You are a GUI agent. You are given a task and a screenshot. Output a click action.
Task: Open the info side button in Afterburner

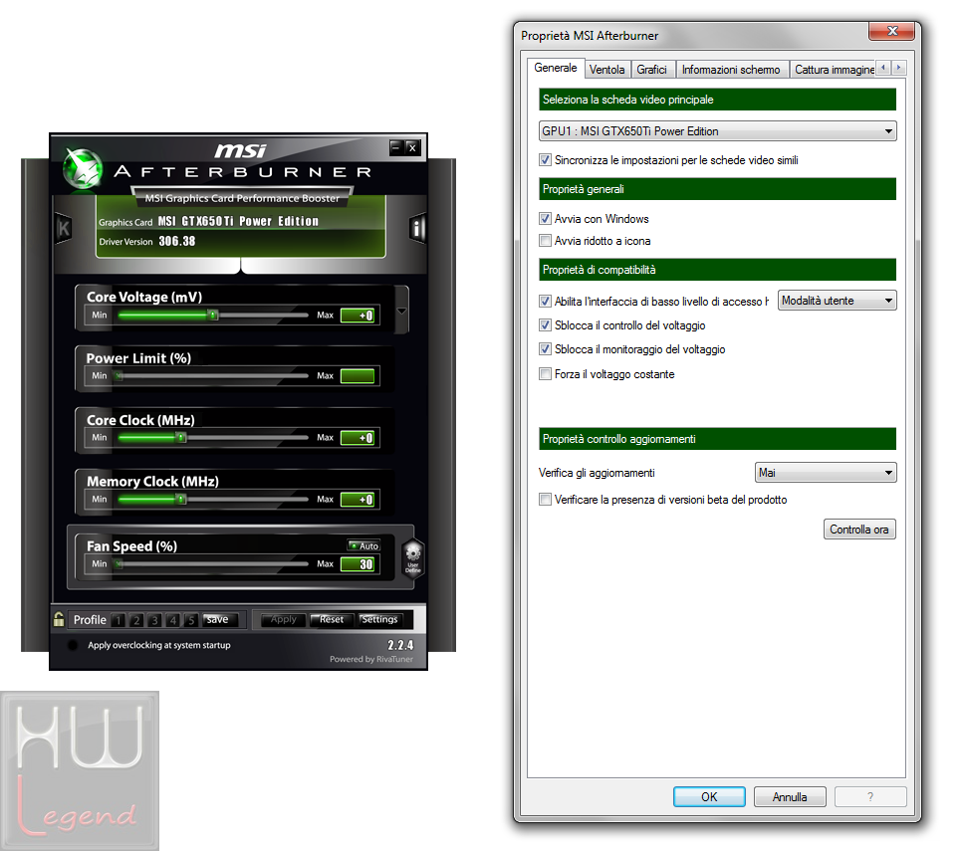point(418,229)
